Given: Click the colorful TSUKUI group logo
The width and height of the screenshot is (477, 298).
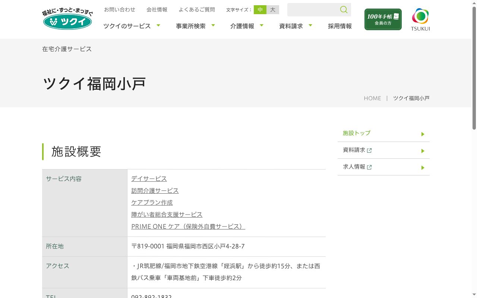Looking at the screenshot, I should pos(420,20).
